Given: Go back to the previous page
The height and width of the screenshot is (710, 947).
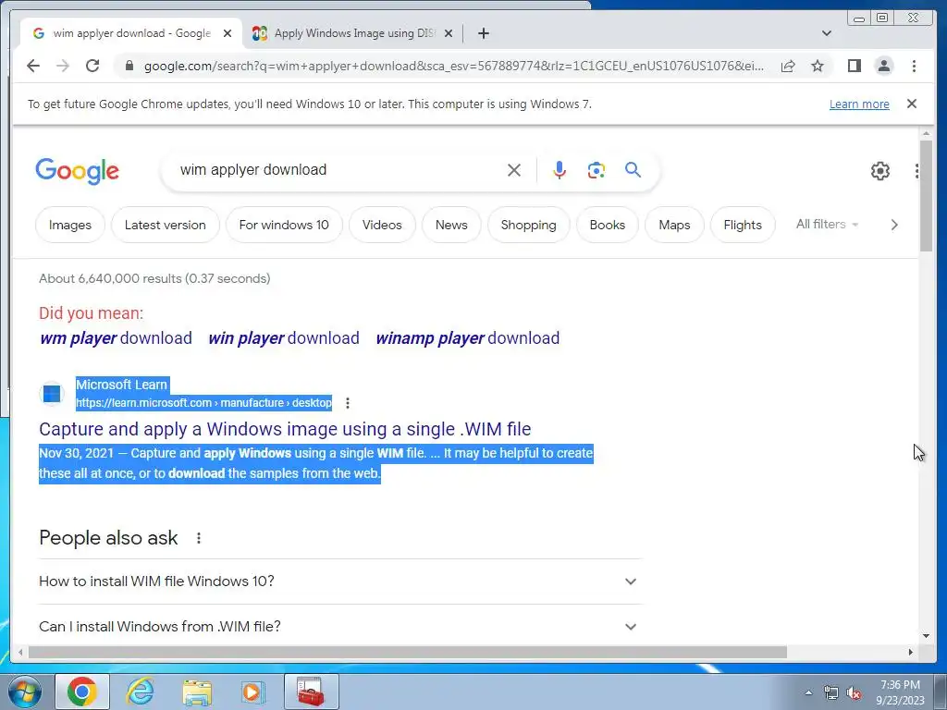Looking at the screenshot, I should pyautogui.click(x=33, y=66).
